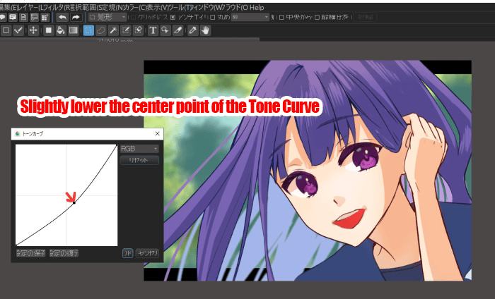Toggle the アンチエイリ anti-alias checkbox
Viewport: 495px width, 299px height.
point(173,18)
